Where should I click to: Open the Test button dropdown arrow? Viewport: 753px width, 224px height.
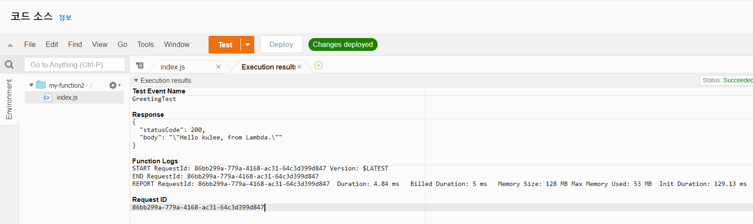(x=248, y=45)
